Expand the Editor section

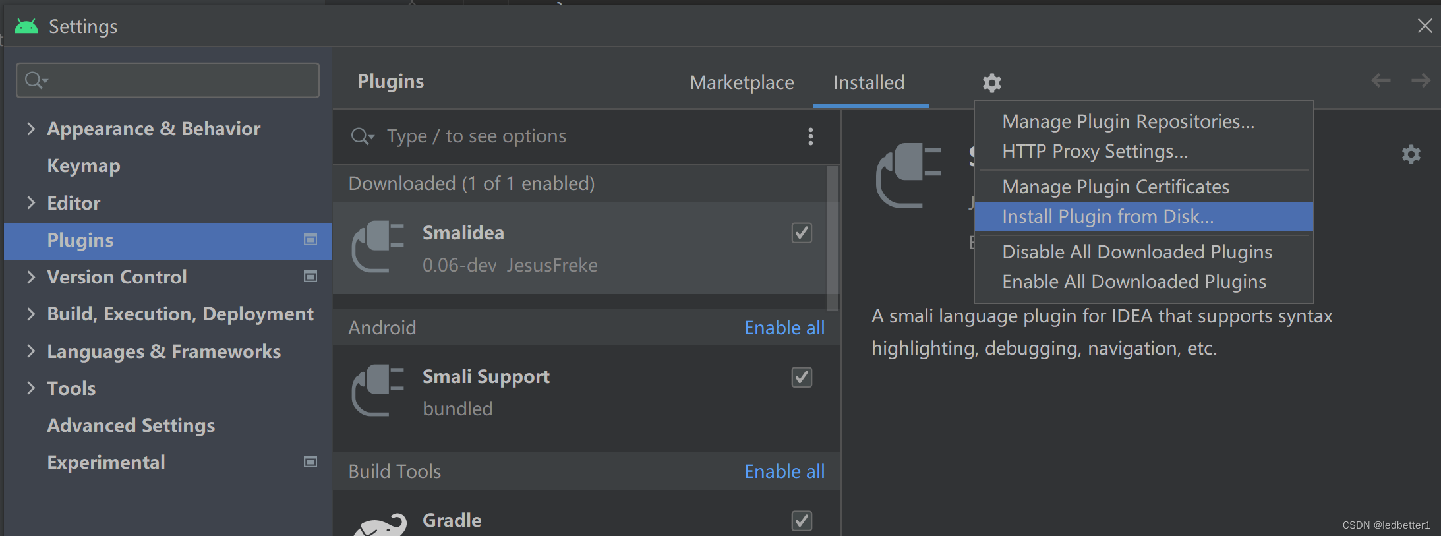(x=30, y=202)
